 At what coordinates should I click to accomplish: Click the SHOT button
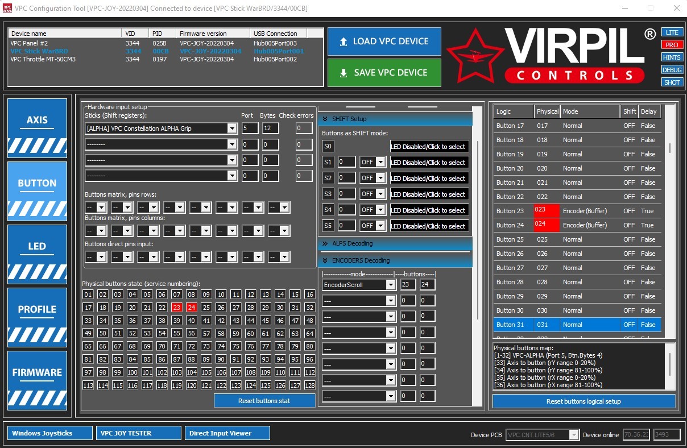point(672,82)
